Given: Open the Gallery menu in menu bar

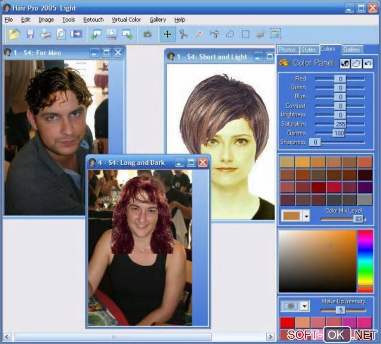Looking at the screenshot, I should coord(158,20).
